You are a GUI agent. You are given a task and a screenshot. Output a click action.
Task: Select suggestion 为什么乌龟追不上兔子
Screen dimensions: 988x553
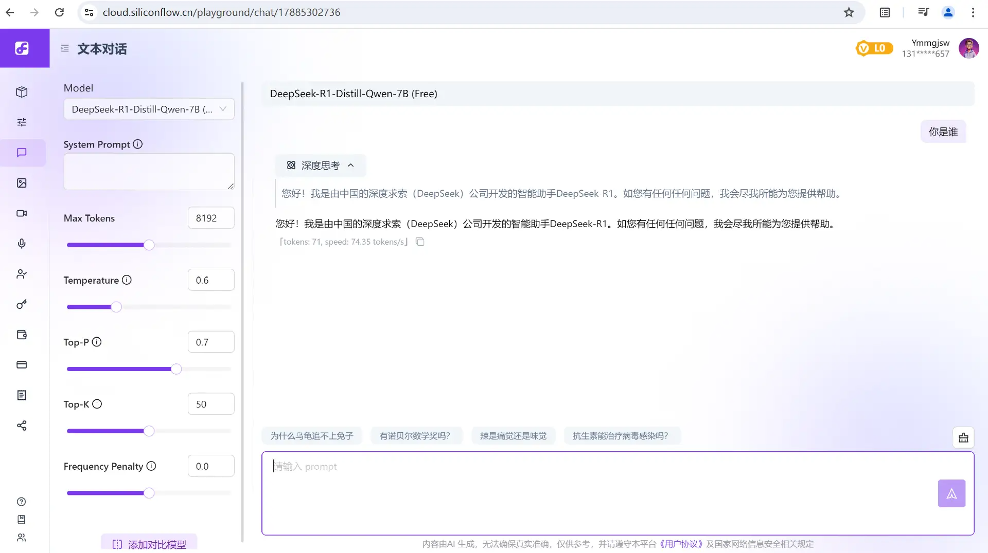pos(311,436)
